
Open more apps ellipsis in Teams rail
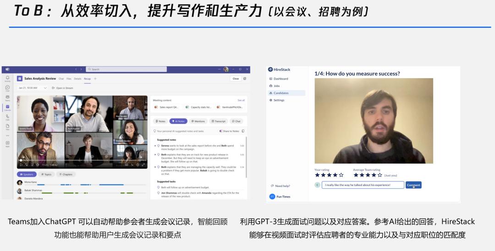click(x=7, y=136)
